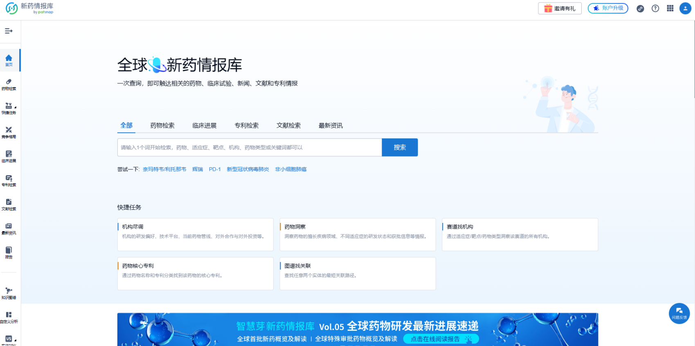
Task: Focus the keyword search input field
Action: click(x=249, y=147)
